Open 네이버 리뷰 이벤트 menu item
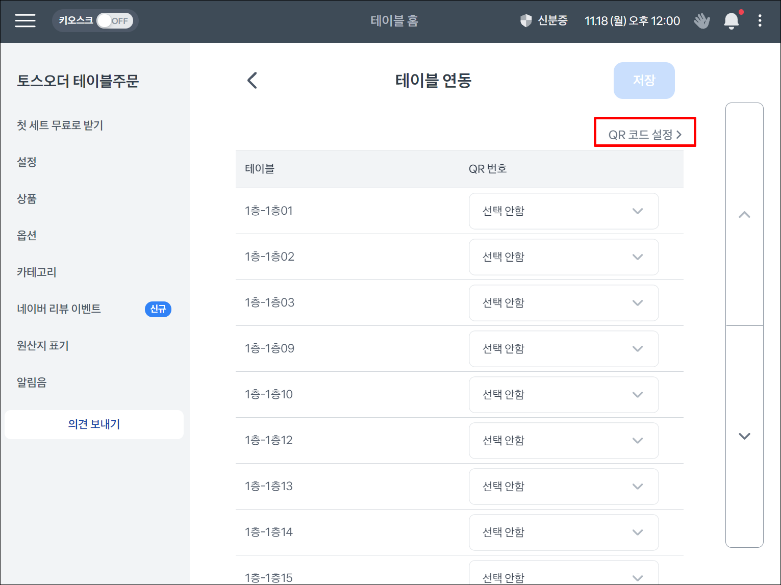781x585 pixels. click(59, 309)
